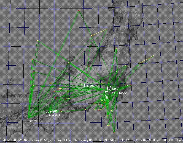Click the Nagano1 station label

click(90, 86)
